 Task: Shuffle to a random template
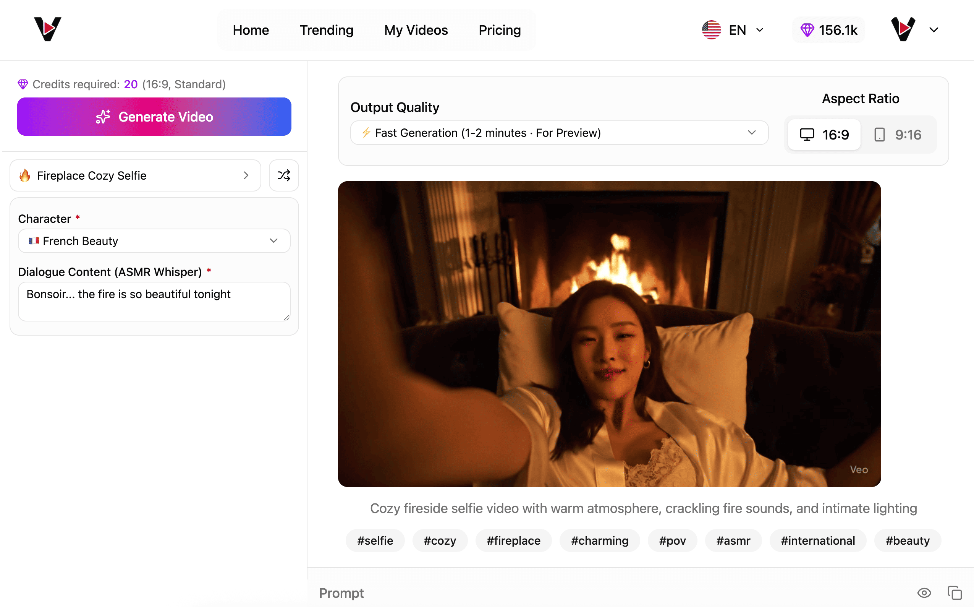point(284,175)
